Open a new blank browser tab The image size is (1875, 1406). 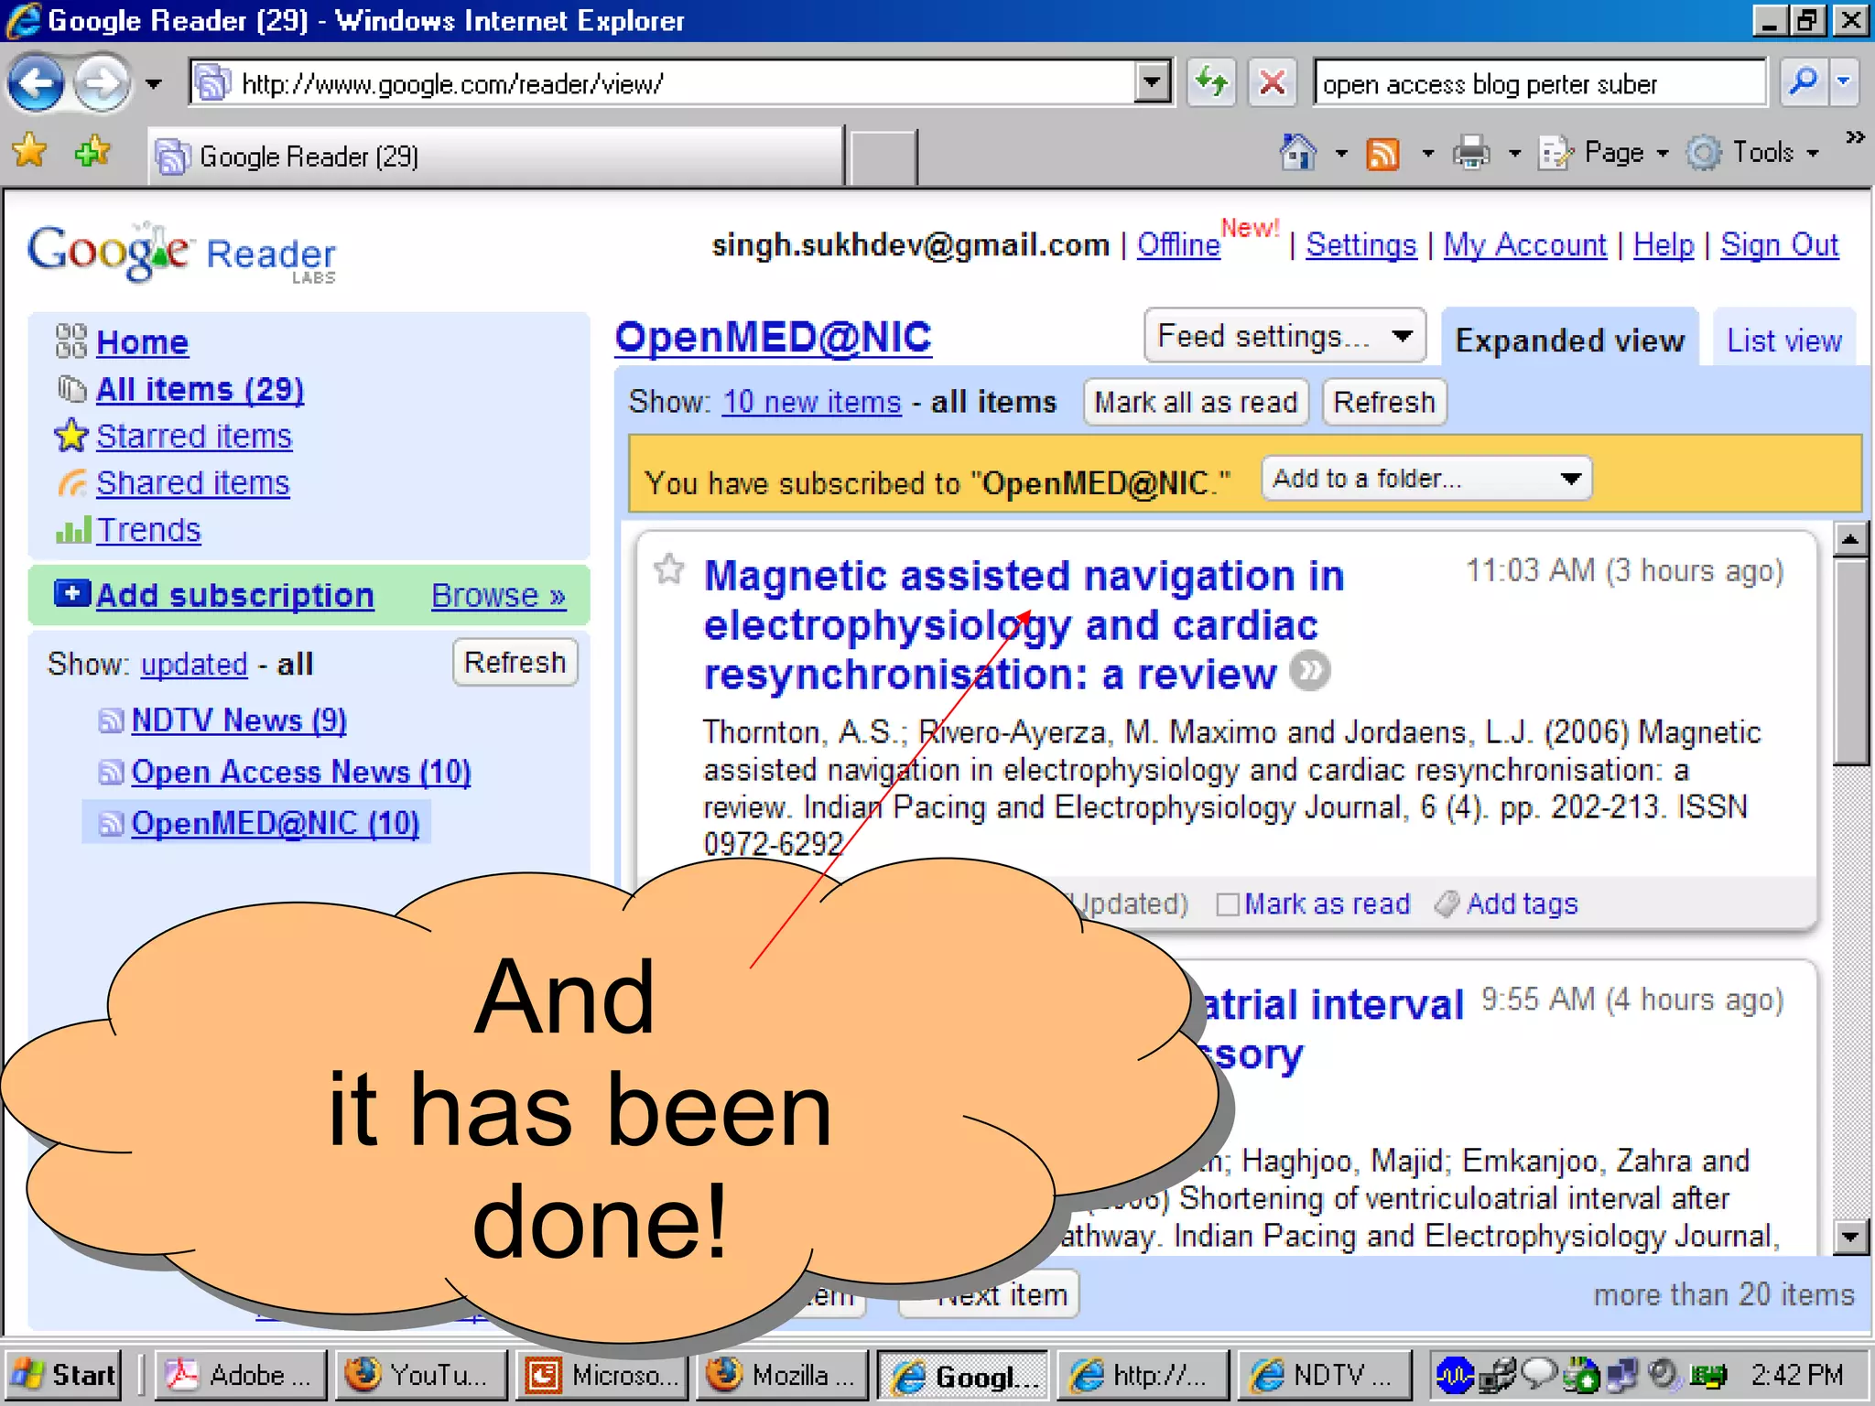883,157
